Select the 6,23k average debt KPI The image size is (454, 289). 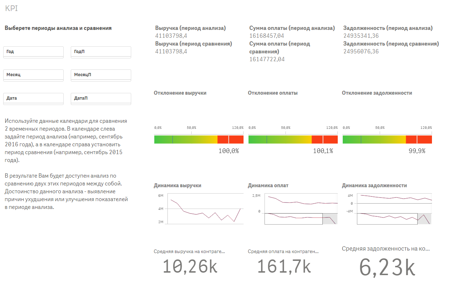click(387, 268)
